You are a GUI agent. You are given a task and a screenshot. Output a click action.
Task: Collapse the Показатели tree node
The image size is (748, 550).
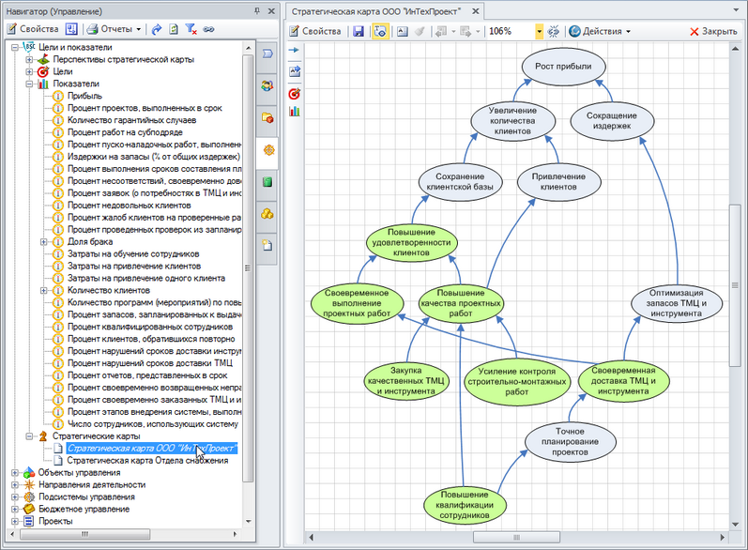(29, 84)
